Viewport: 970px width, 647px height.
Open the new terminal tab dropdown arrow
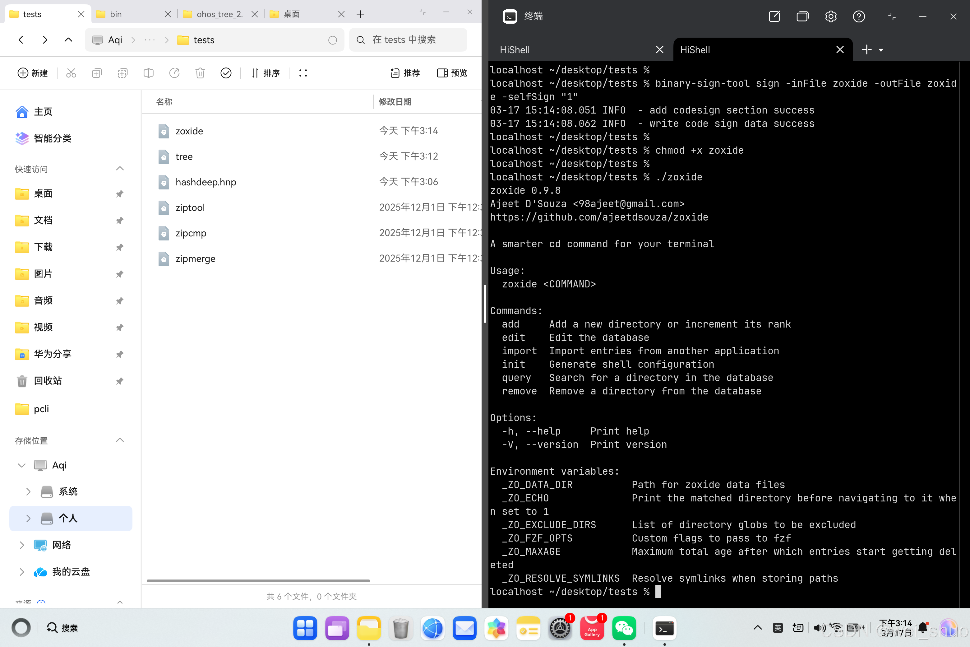click(x=881, y=50)
